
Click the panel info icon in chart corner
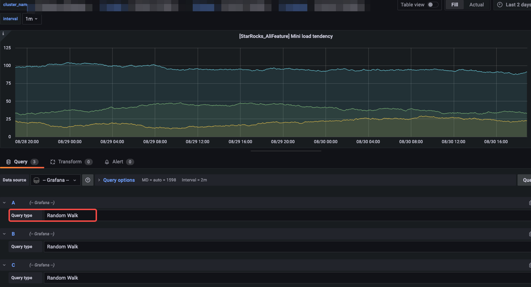4,34
